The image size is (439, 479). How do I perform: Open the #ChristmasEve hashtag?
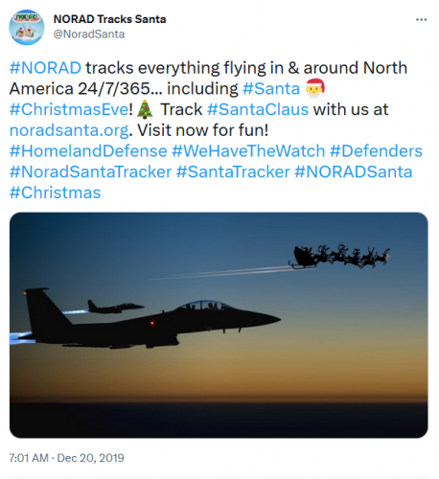tap(69, 109)
